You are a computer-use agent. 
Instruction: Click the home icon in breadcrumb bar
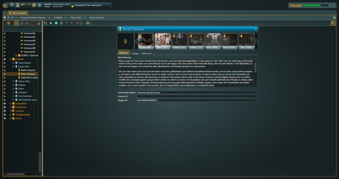(x=5, y=17)
